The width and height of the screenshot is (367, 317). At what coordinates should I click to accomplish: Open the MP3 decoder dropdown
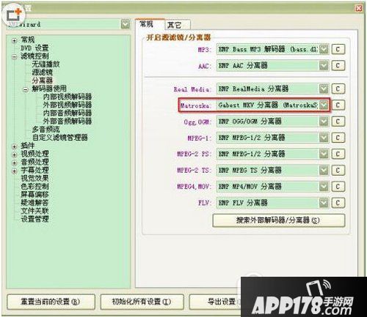[x=324, y=49]
